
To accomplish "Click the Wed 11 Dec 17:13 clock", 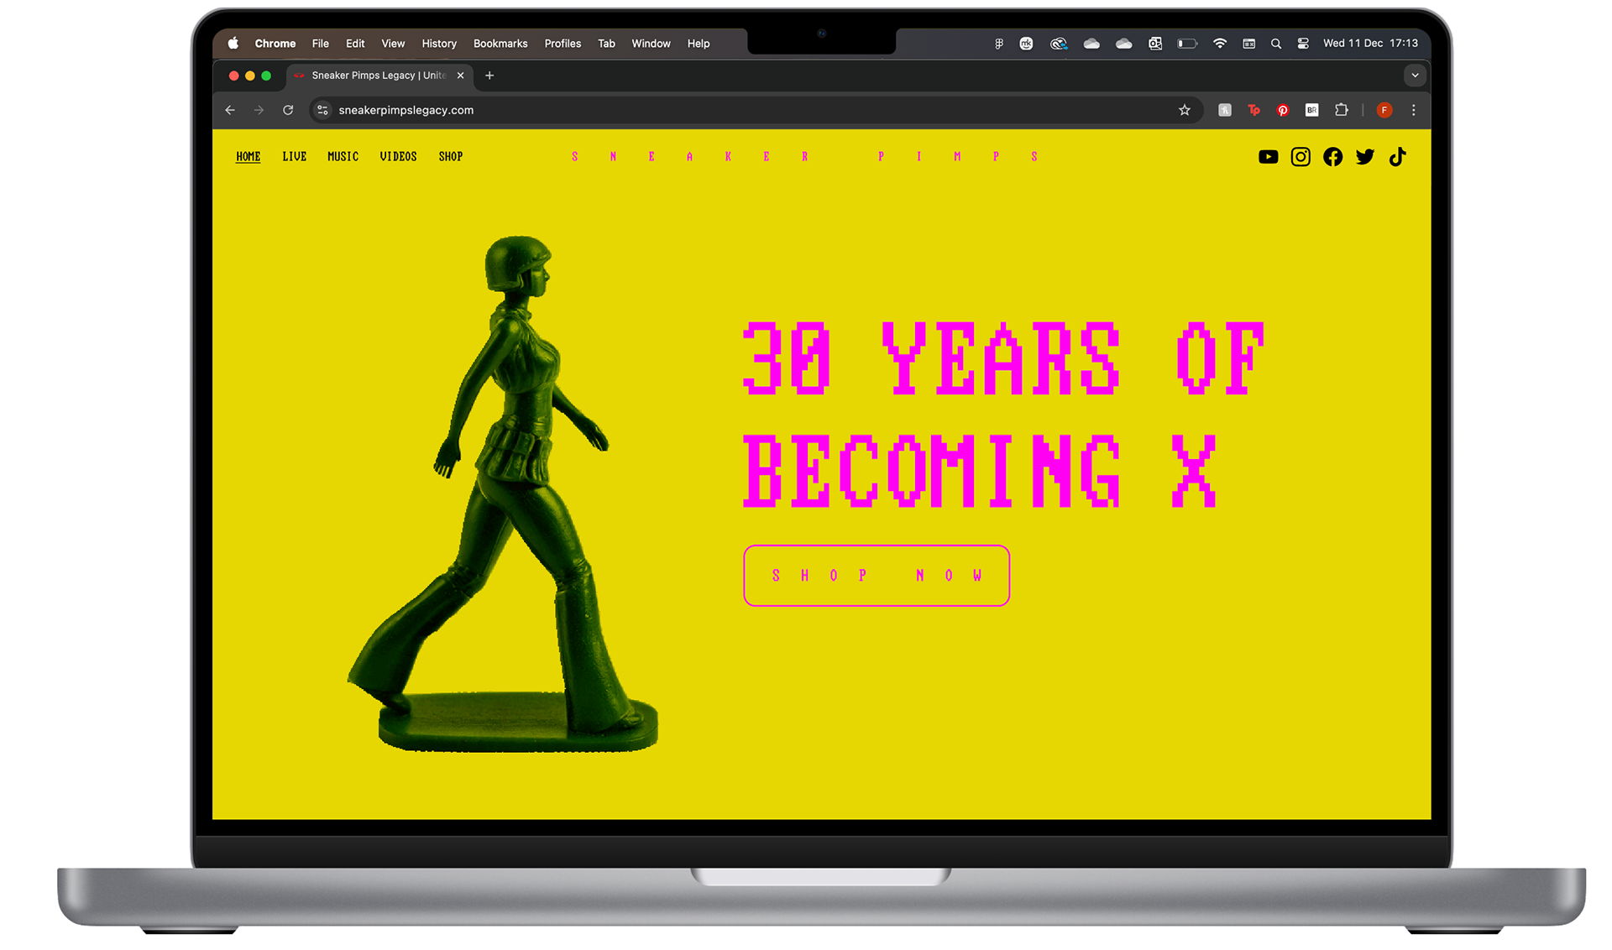I will coord(1370,44).
